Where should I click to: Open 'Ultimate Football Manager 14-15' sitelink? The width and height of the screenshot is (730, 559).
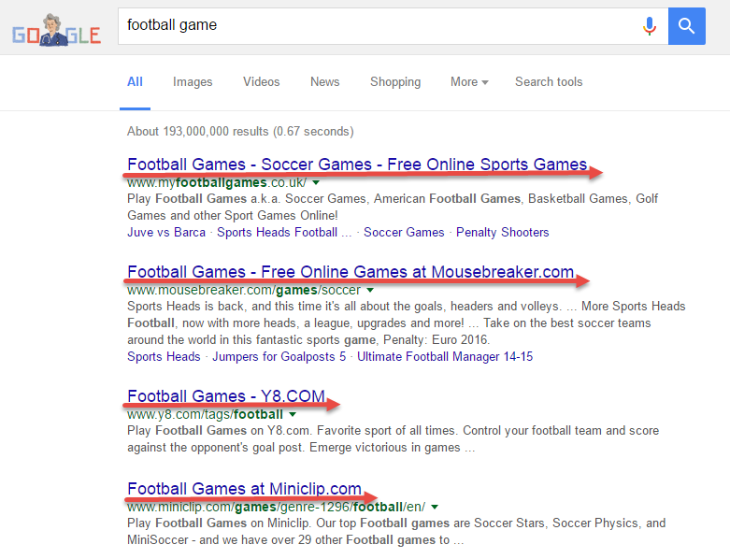(445, 356)
